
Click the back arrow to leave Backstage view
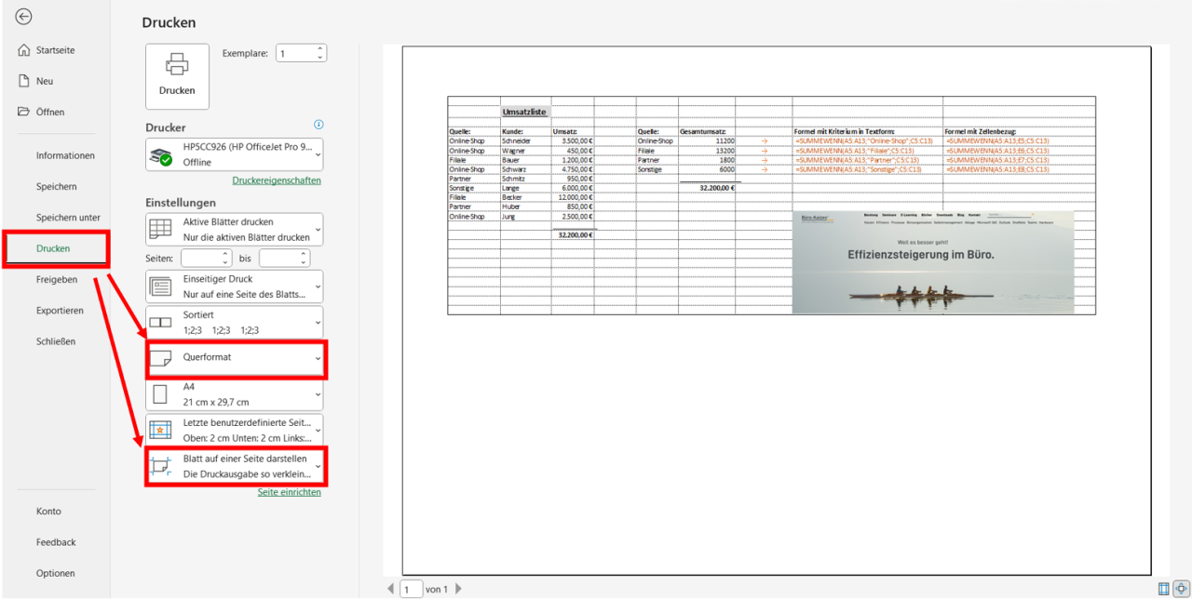pos(23,17)
